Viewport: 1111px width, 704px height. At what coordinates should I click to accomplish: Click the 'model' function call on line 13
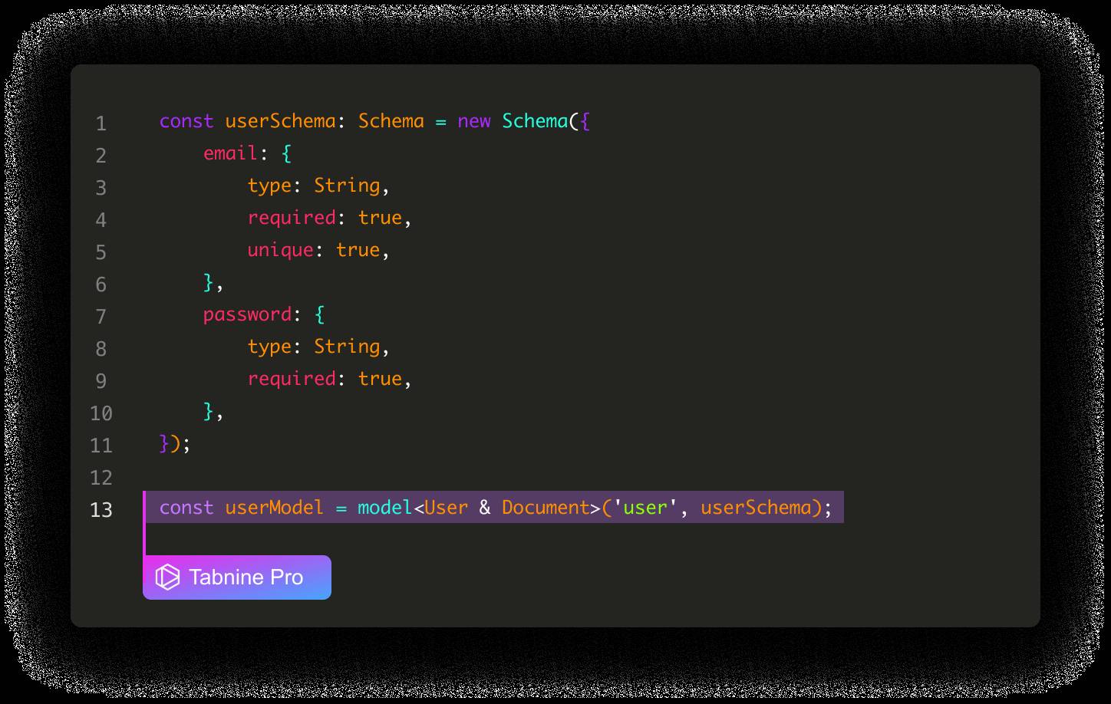[x=385, y=508]
